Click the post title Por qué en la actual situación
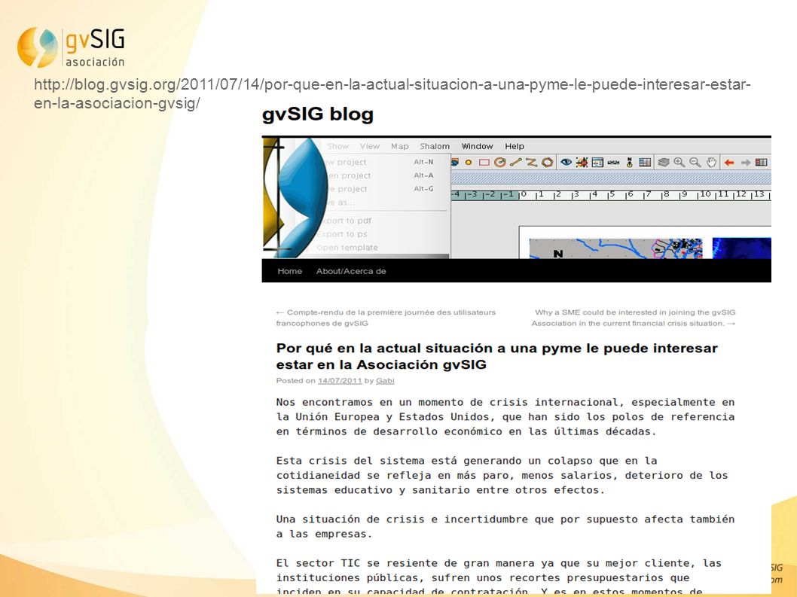Viewport: 797px width, 597px height. [x=496, y=356]
